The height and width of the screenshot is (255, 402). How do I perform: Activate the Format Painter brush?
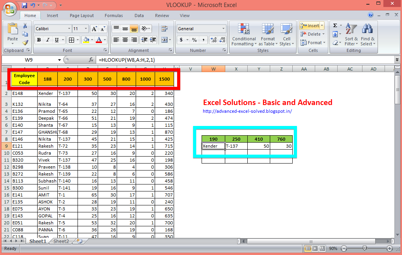25,43
